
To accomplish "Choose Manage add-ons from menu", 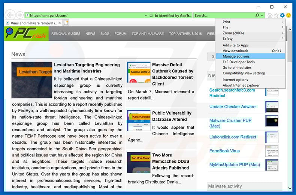I will (x=250, y=56).
